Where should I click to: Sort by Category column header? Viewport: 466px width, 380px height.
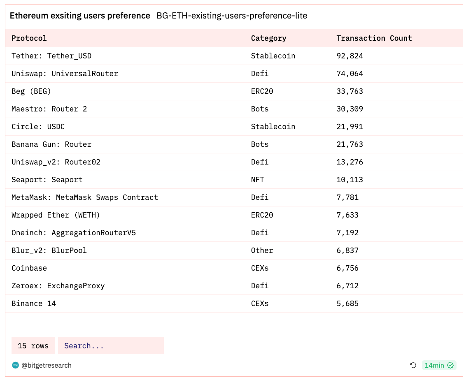coord(269,38)
